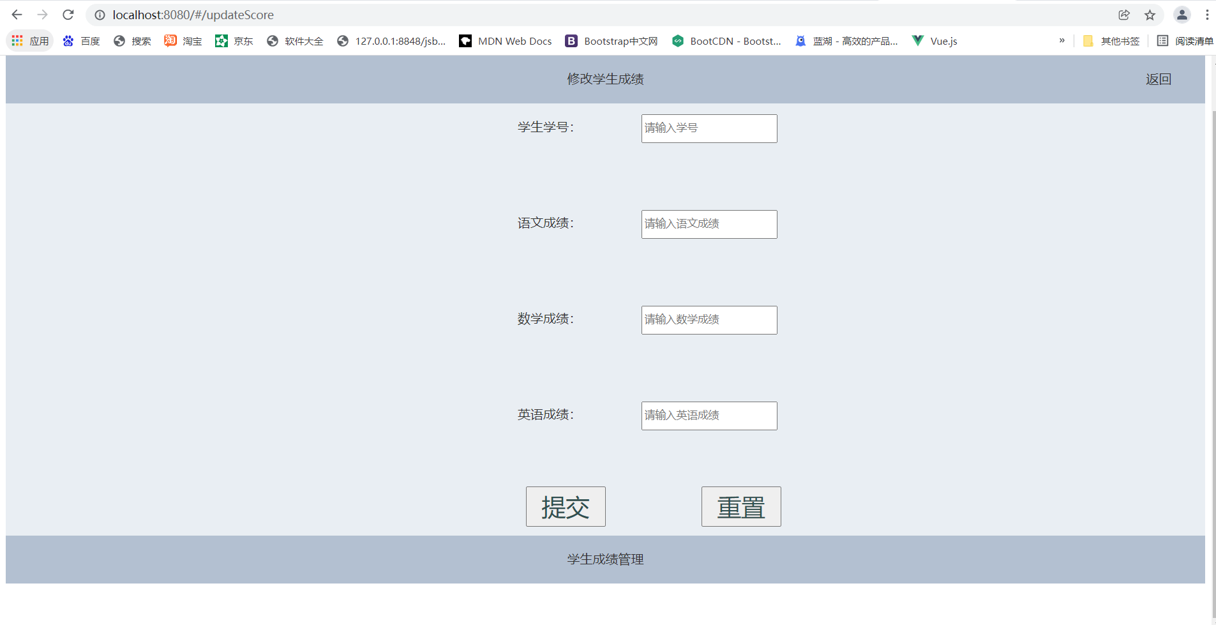This screenshot has width=1216, height=625.
Task: Click the 修改学生成绩 header title
Action: tap(605, 79)
